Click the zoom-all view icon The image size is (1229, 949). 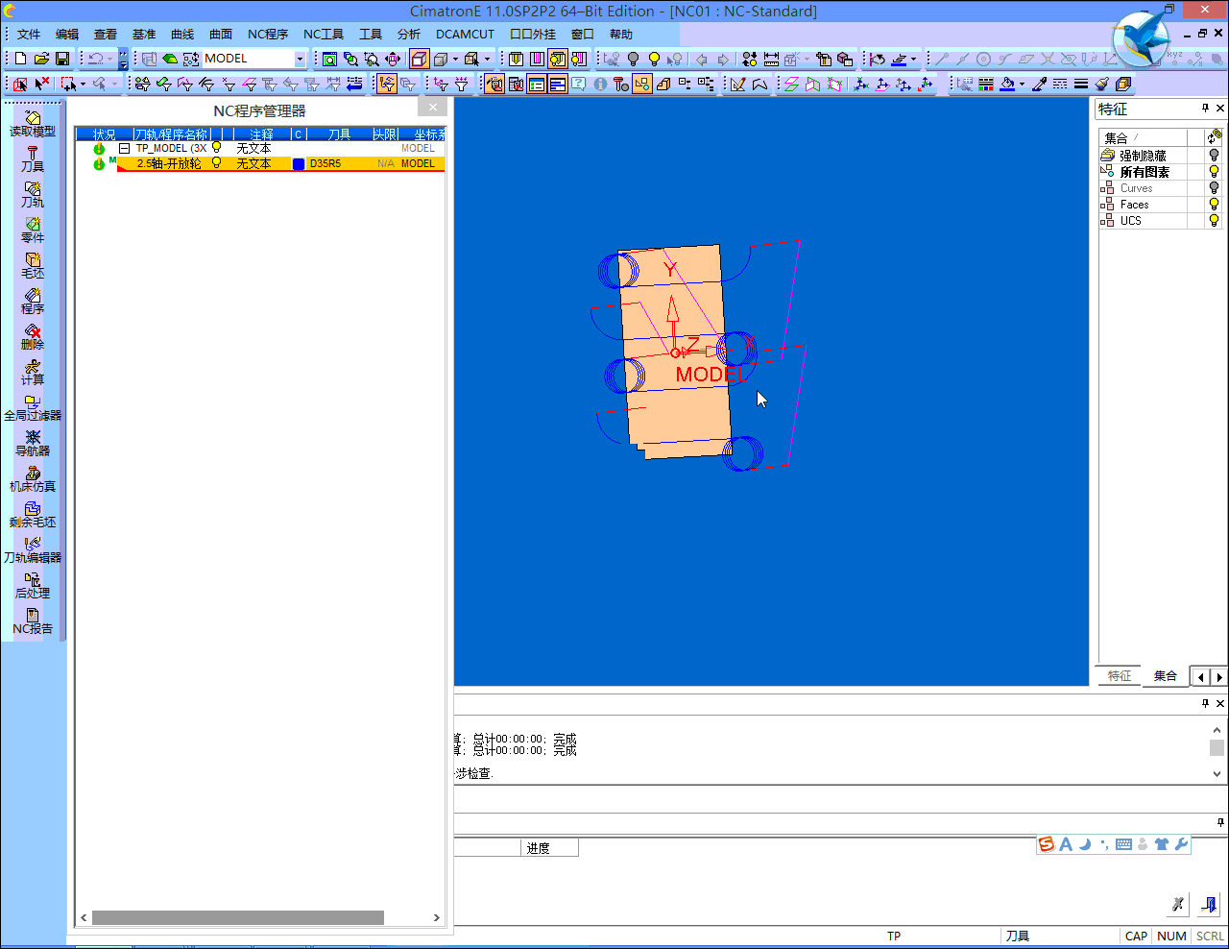(x=329, y=59)
